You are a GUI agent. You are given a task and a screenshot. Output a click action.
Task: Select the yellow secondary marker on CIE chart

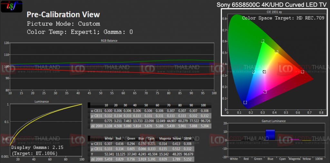click(277, 52)
